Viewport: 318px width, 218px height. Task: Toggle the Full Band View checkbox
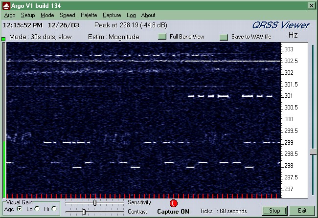tap(162, 37)
